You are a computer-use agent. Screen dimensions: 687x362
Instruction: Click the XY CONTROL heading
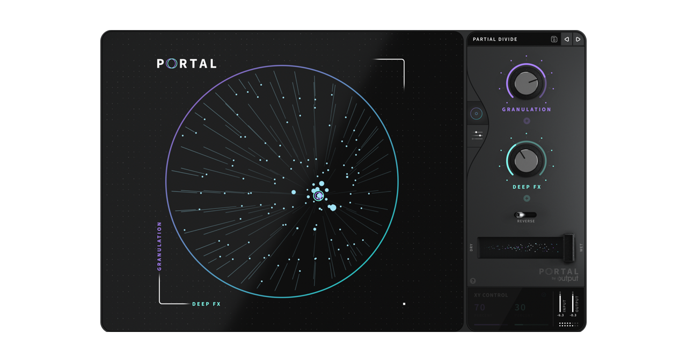tap(491, 295)
